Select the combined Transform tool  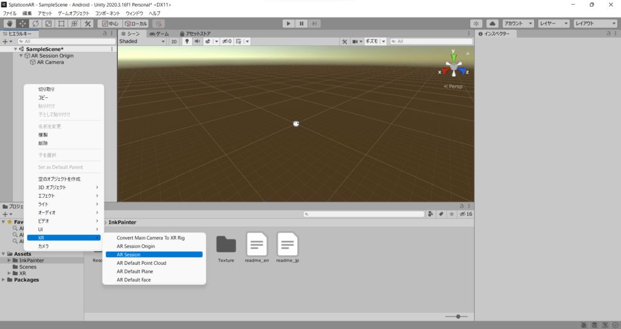point(75,24)
